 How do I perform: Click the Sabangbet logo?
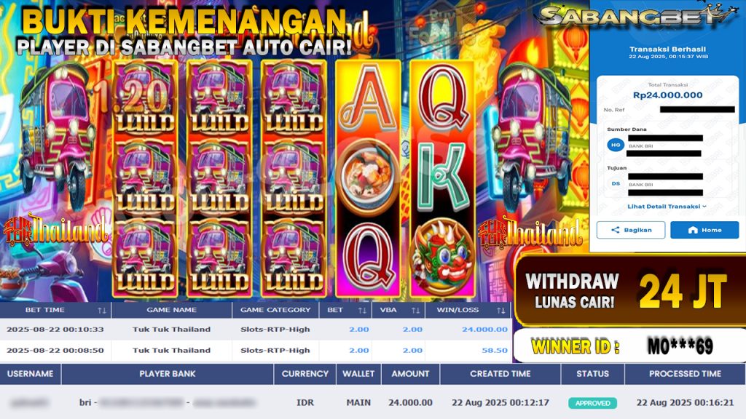[x=635, y=15]
